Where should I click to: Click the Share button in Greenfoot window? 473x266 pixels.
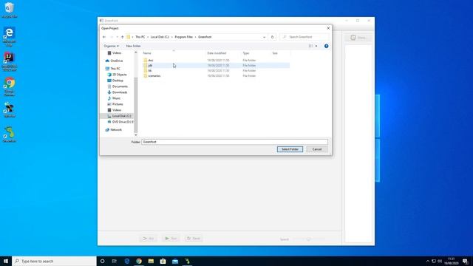(358, 38)
